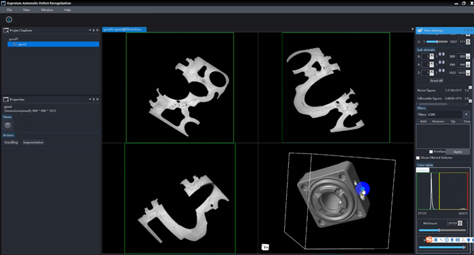This screenshot has height=255, width=474.
Task: Click the Minimum value input field
Action: tap(452, 223)
